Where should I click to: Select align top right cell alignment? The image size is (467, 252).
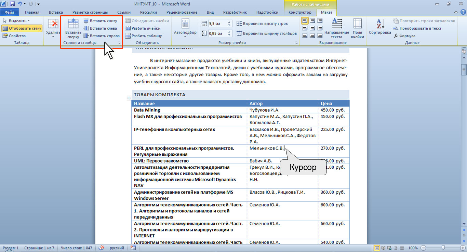tap(320, 20)
